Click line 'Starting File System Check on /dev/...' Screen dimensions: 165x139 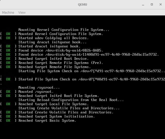click(x=92, y=71)
